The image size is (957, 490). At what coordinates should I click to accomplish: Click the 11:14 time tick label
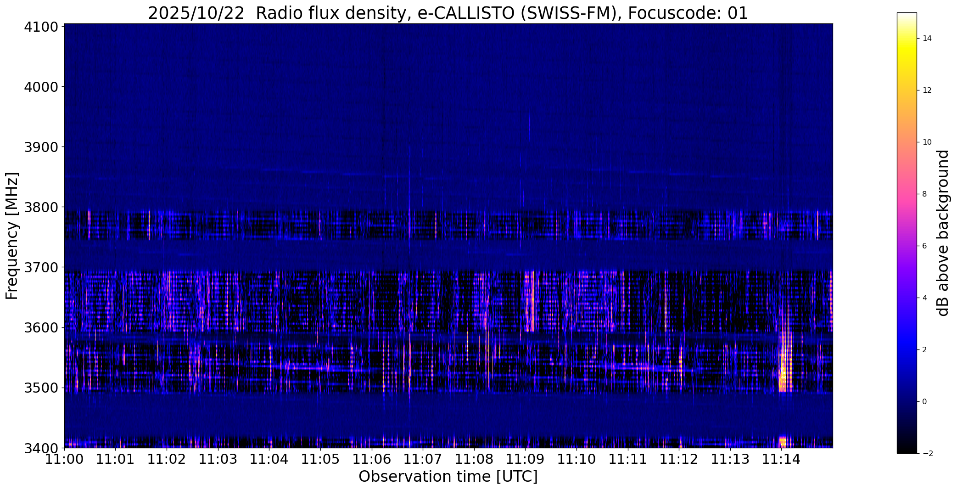782,459
